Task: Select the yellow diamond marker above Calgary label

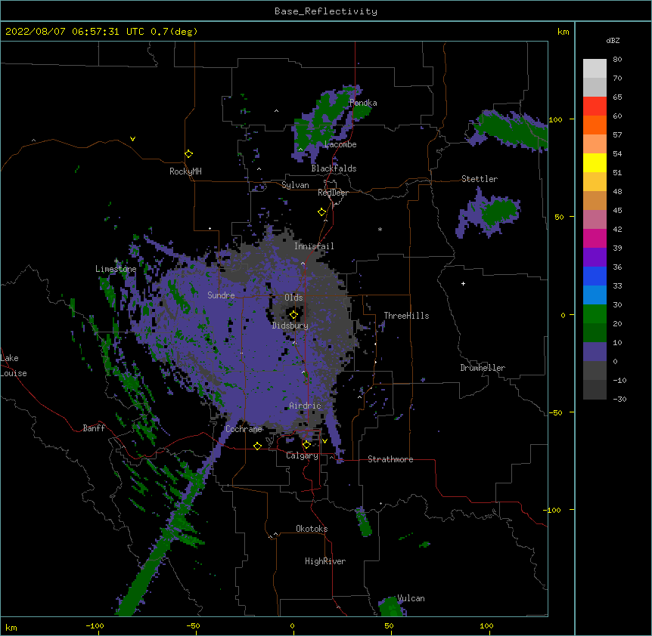Action: click(306, 445)
